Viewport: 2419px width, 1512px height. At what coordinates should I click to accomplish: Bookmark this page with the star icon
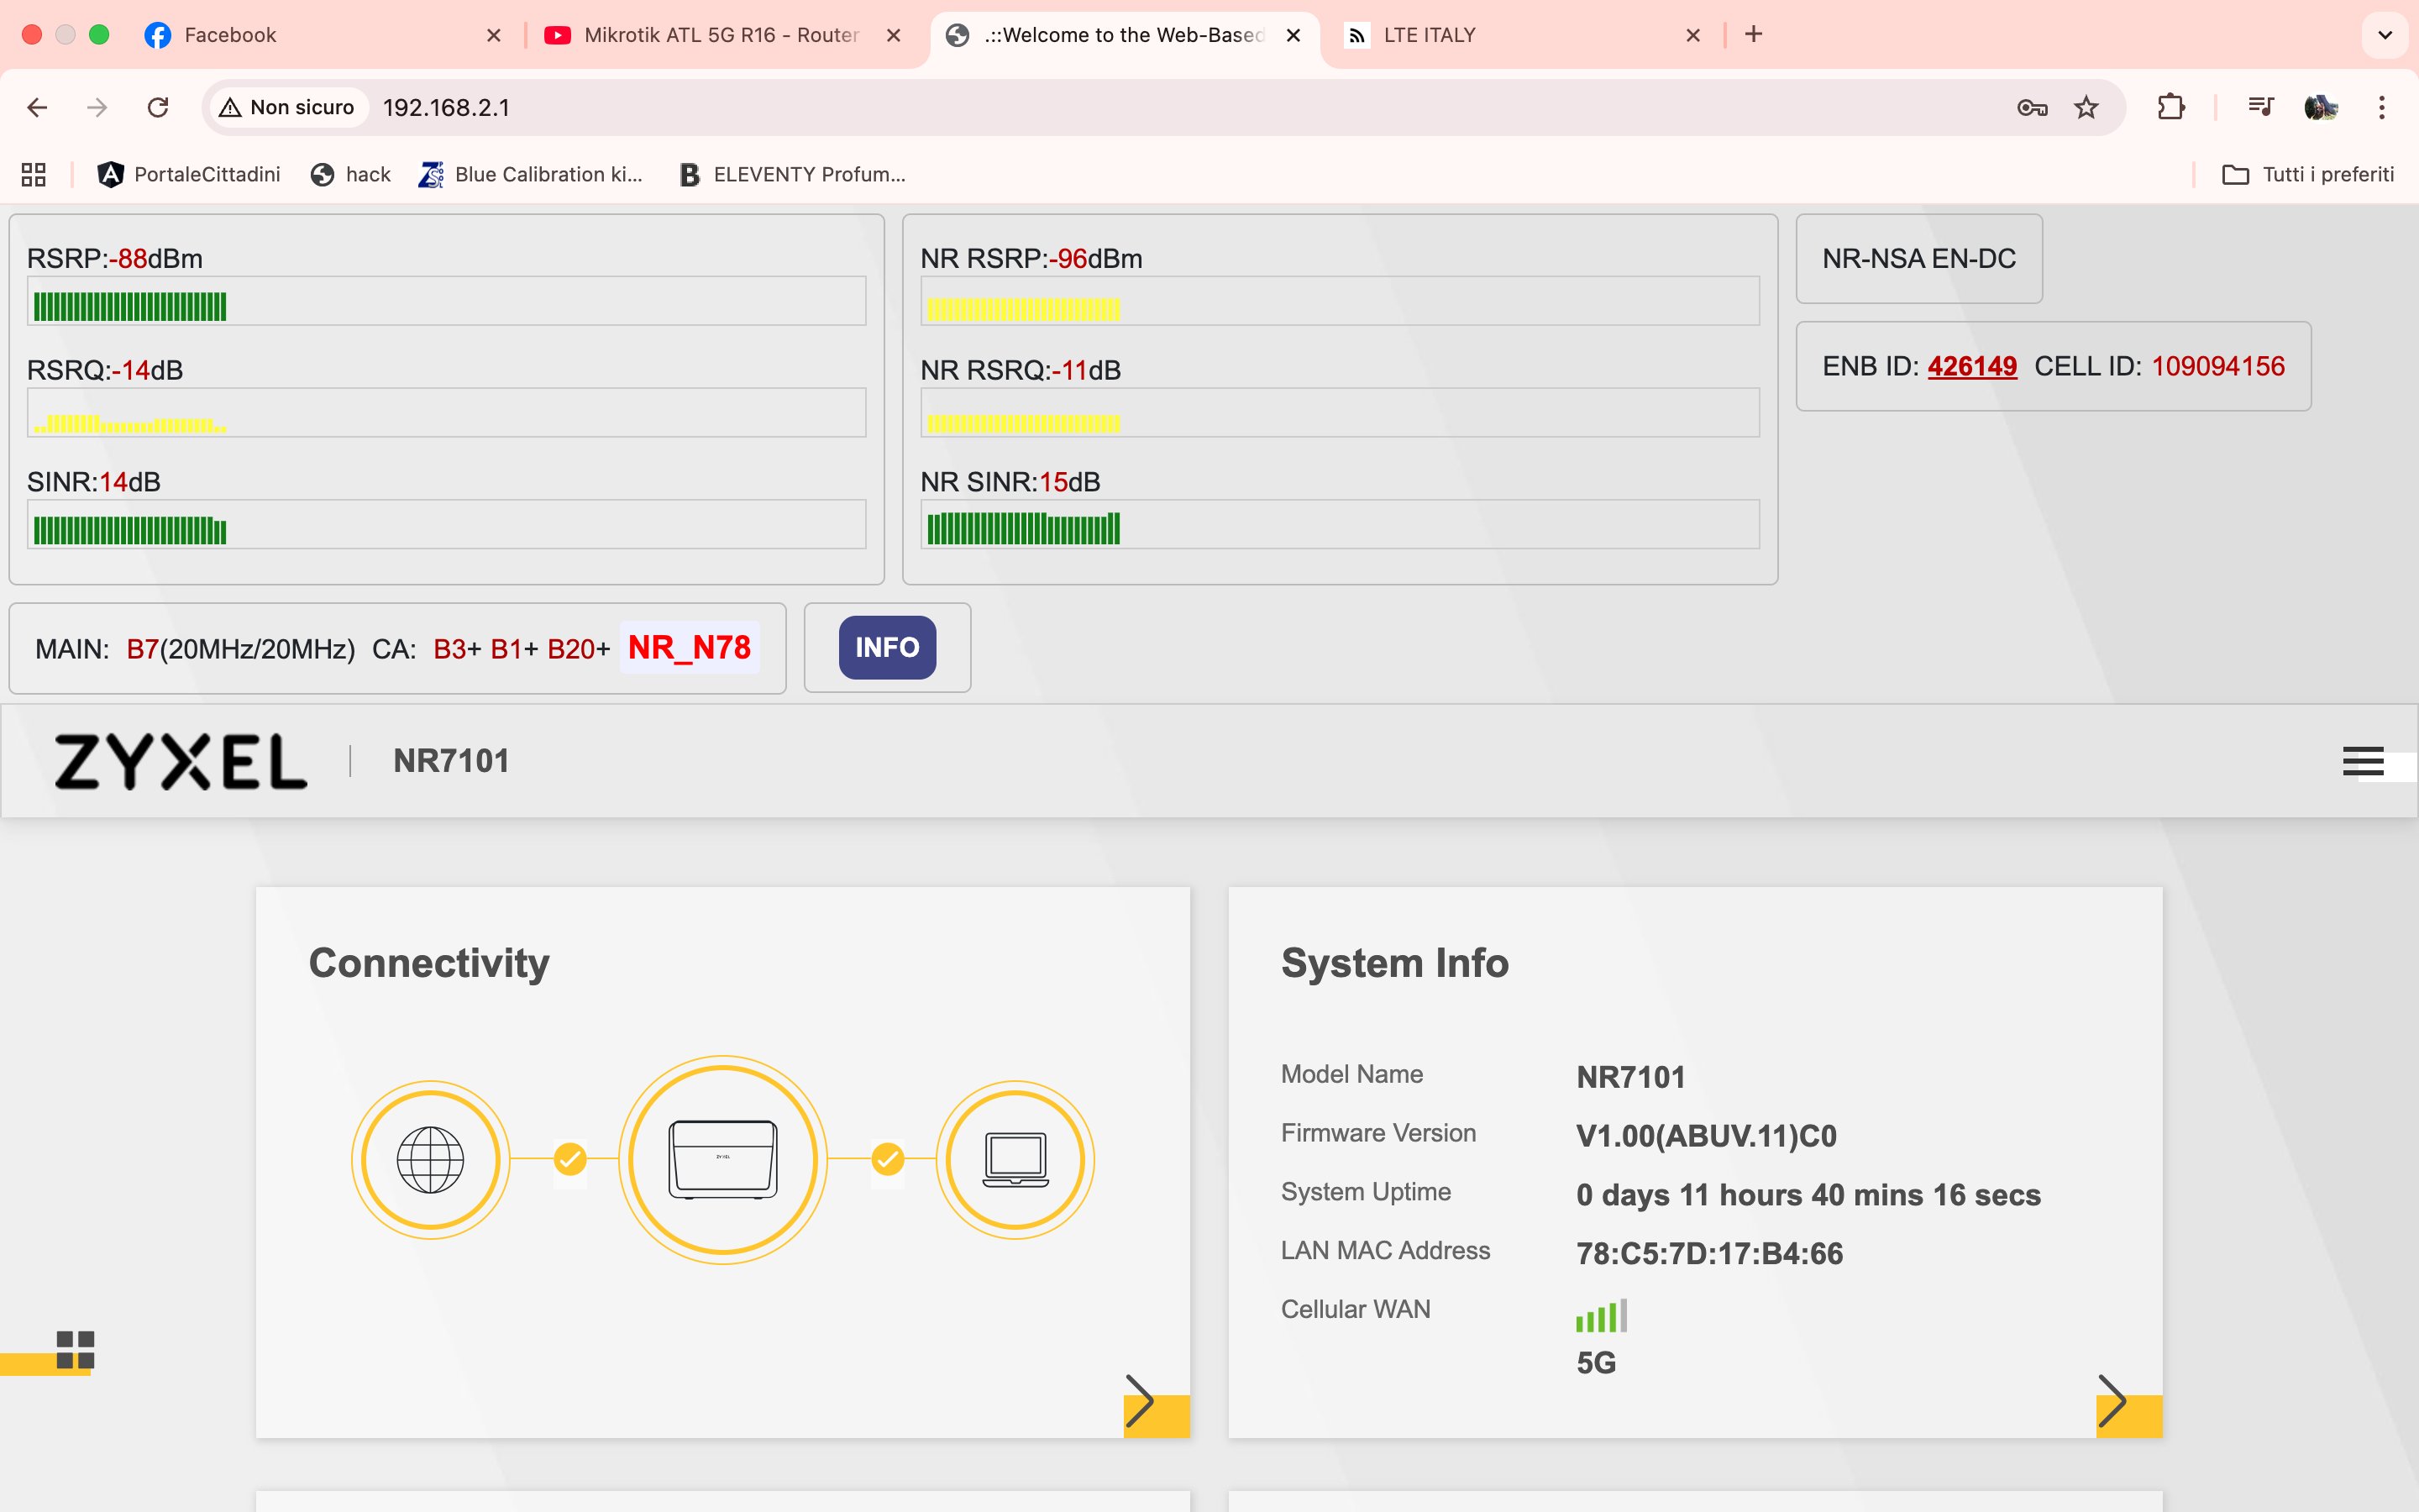(x=2086, y=107)
